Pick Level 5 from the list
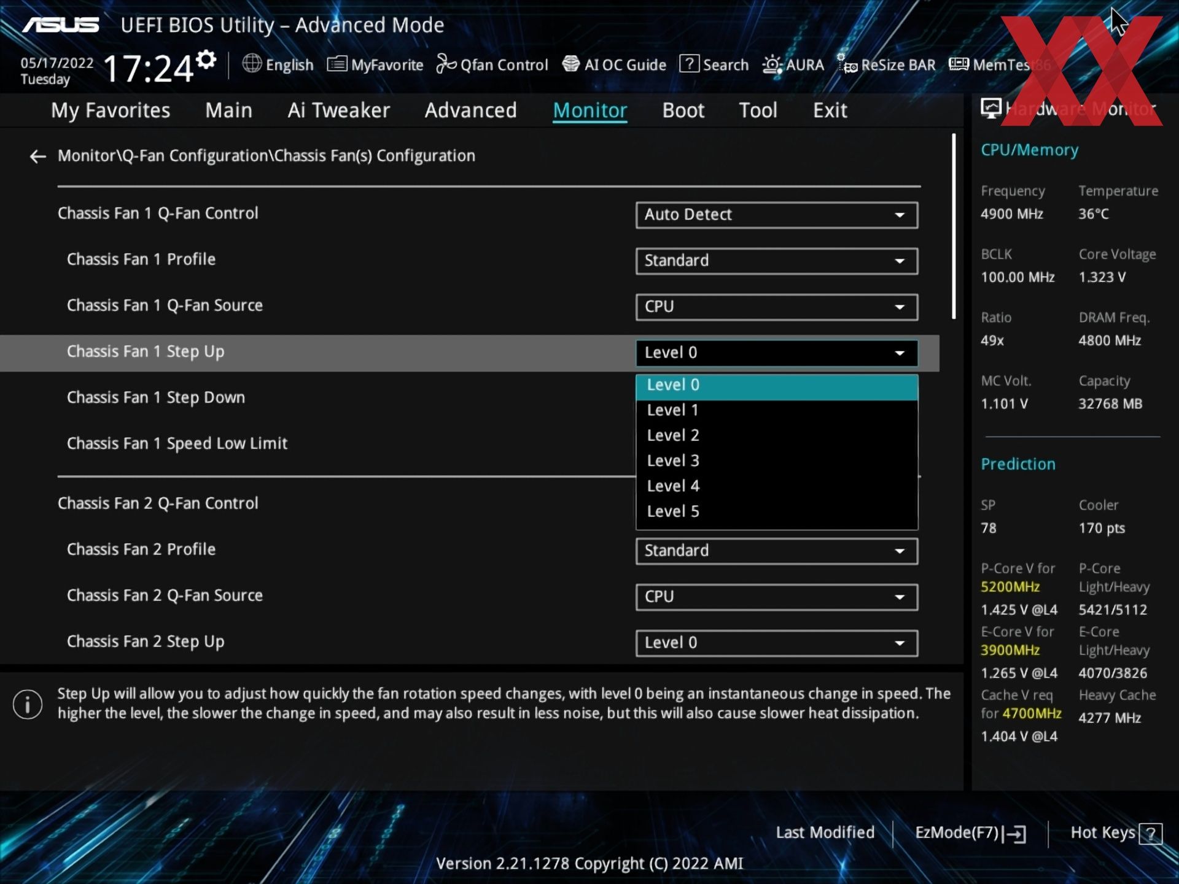The height and width of the screenshot is (884, 1179). (777, 511)
